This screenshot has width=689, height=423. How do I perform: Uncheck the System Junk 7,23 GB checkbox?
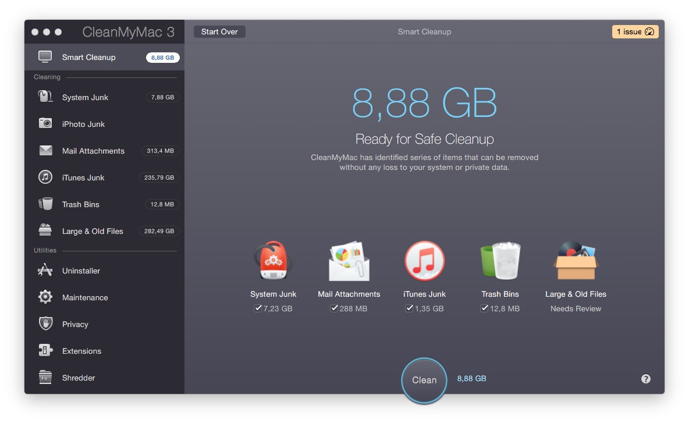point(258,308)
